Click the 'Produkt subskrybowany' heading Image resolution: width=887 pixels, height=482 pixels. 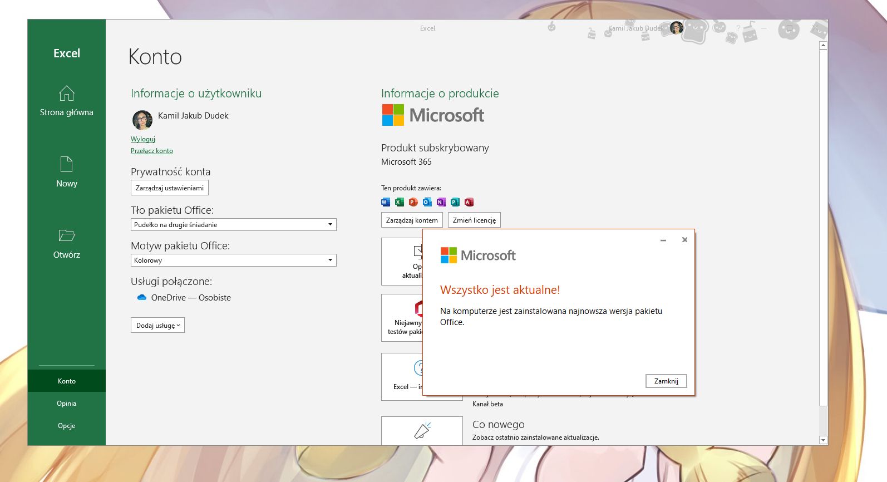pos(435,148)
